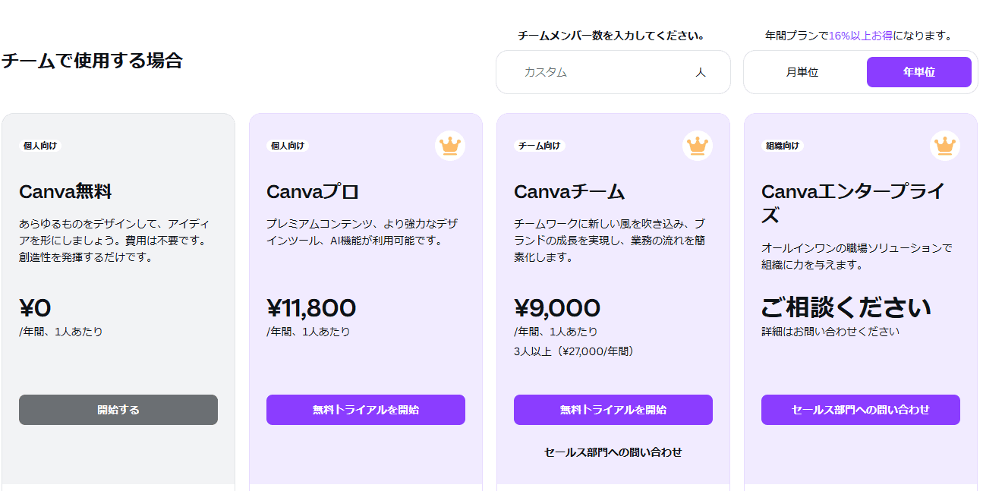This screenshot has height=491, width=983.
Task: Click the 個人向け badge on Canva無料 card
Action: [x=40, y=146]
